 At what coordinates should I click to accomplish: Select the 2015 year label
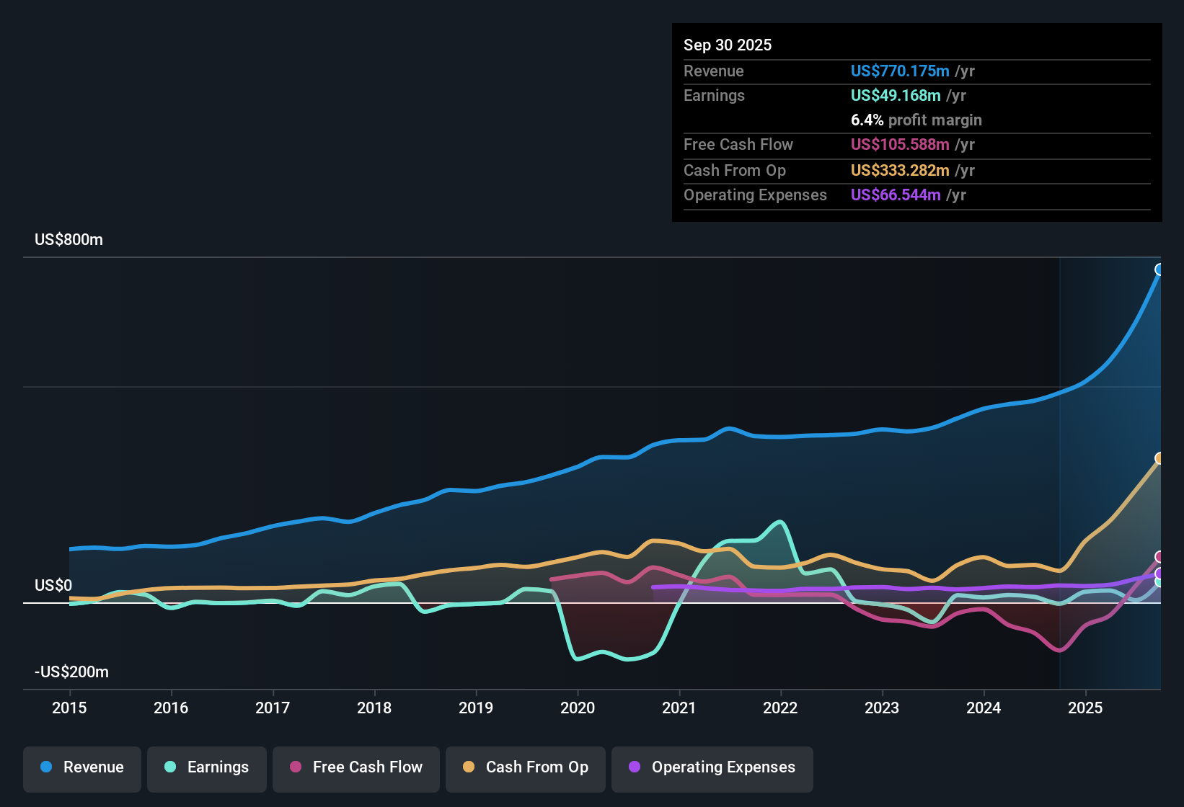point(69,708)
